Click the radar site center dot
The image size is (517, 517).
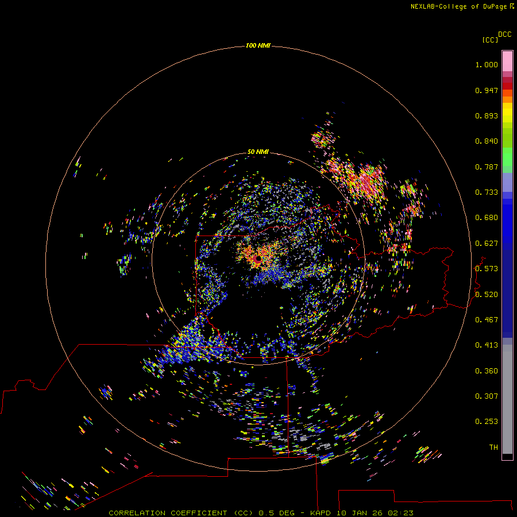(258, 258)
